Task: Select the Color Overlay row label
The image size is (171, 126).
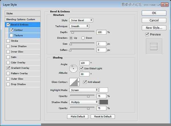Action: tap(18, 63)
